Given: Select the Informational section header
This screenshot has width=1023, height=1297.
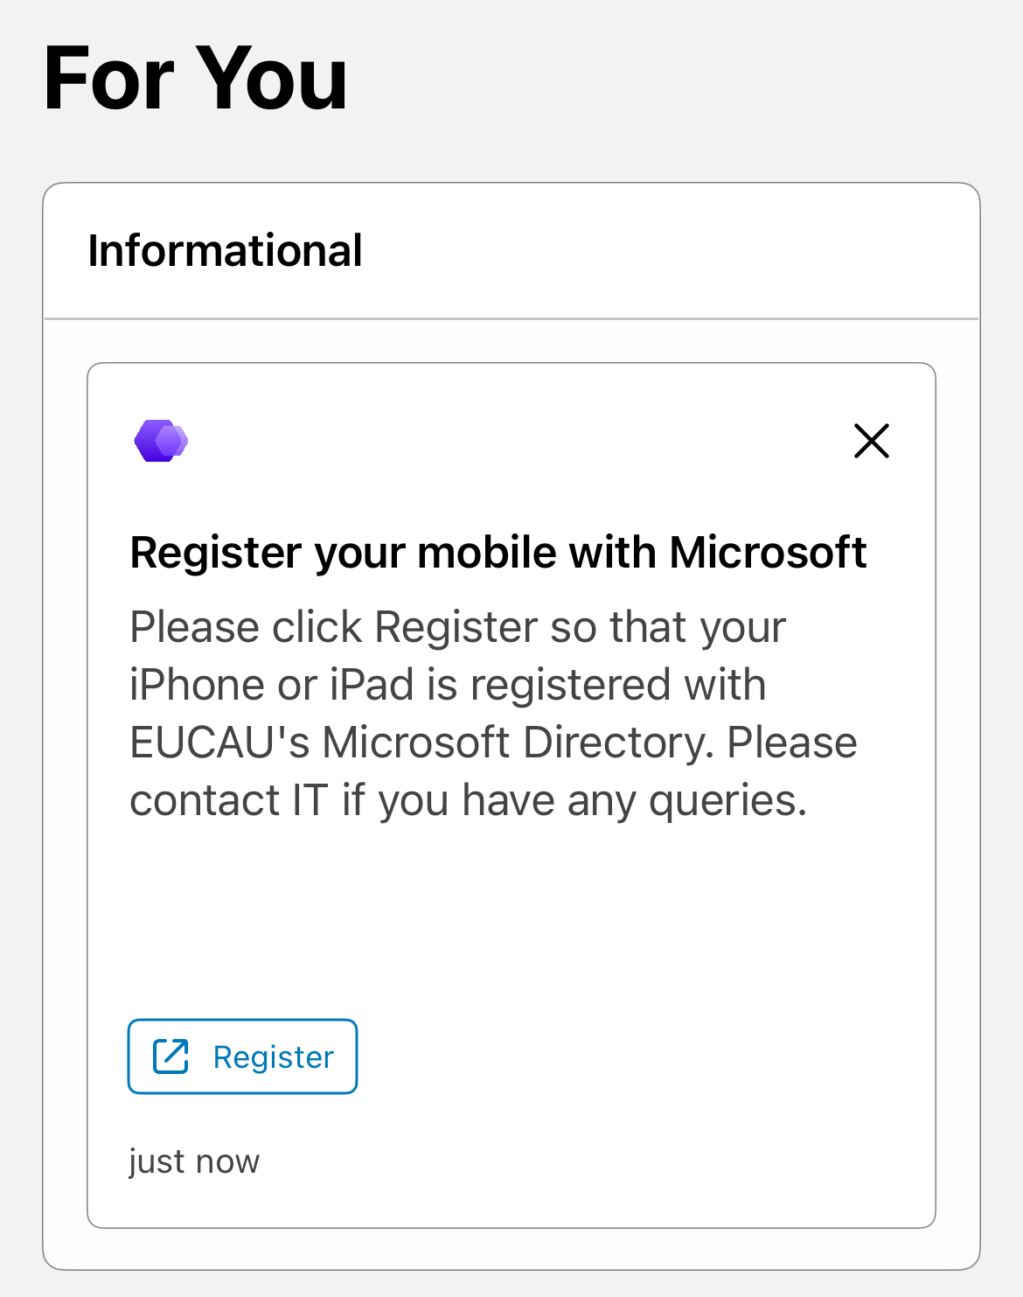Looking at the screenshot, I should pyautogui.click(x=225, y=251).
